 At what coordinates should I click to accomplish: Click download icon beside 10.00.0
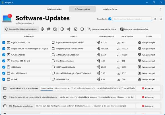pos(119,55)
